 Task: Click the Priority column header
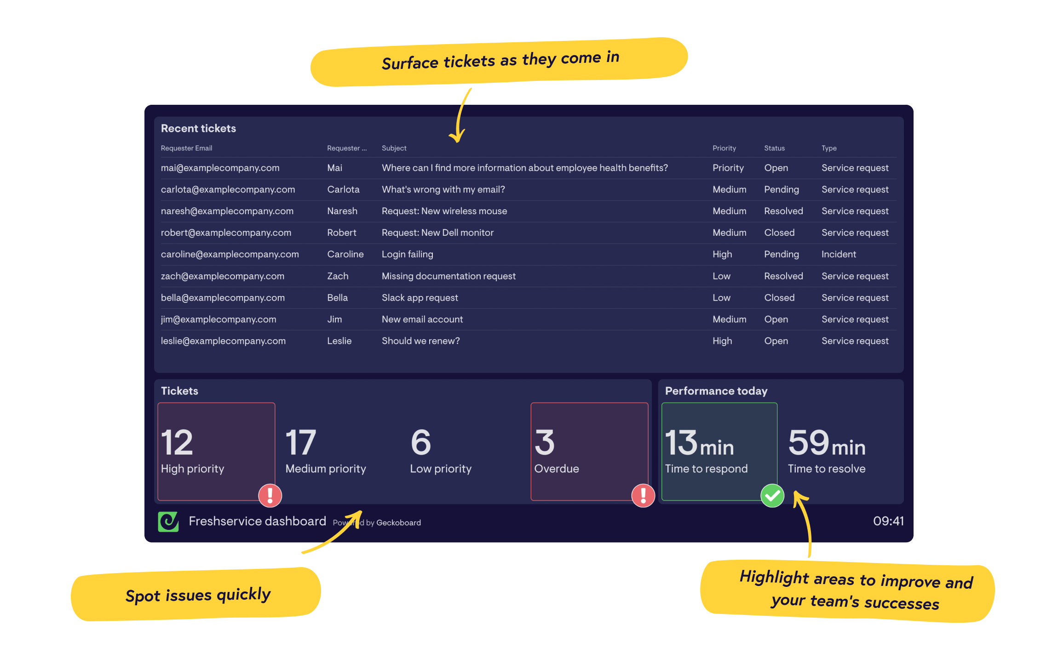pyautogui.click(x=724, y=148)
